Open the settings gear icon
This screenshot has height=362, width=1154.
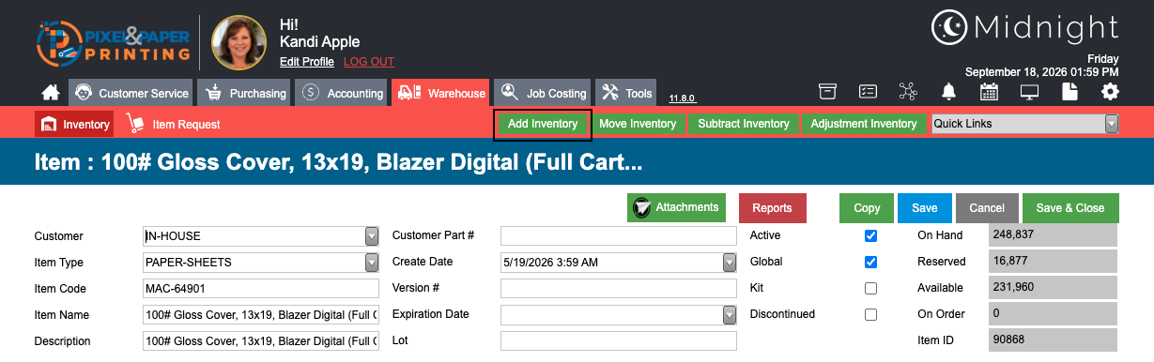pyautogui.click(x=1111, y=91)
